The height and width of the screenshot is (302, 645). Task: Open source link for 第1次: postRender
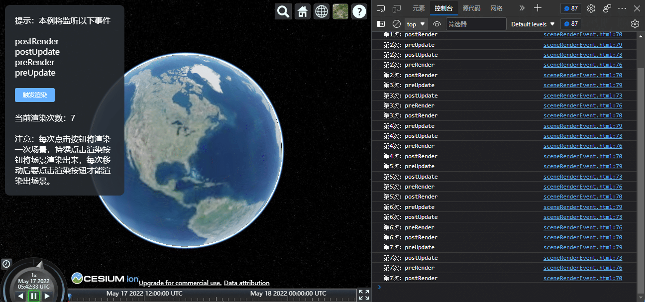pos(583,35)
